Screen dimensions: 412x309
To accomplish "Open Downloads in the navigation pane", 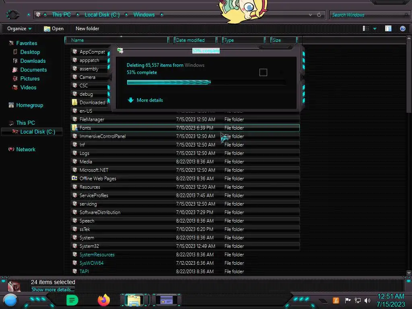I will tap(33, 61).
